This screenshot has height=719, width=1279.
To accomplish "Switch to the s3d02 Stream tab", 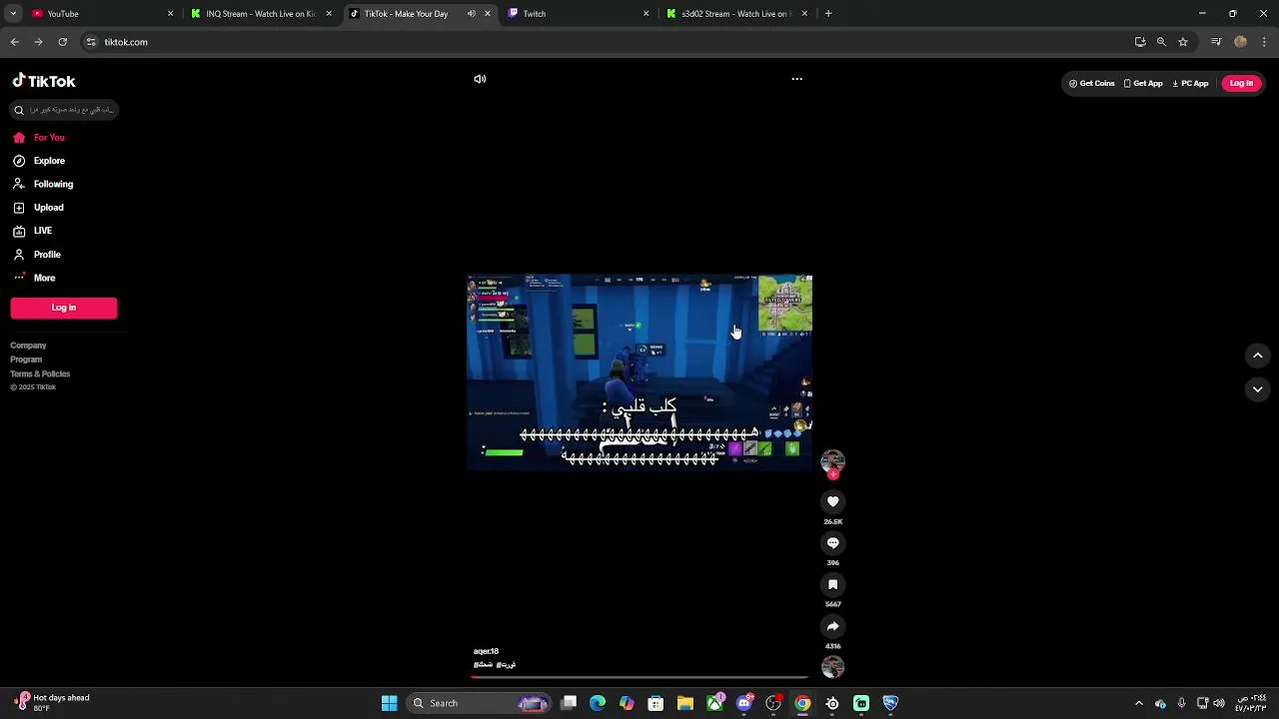I will pos(734,14).
